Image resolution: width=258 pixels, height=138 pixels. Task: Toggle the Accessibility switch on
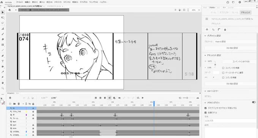254,102
